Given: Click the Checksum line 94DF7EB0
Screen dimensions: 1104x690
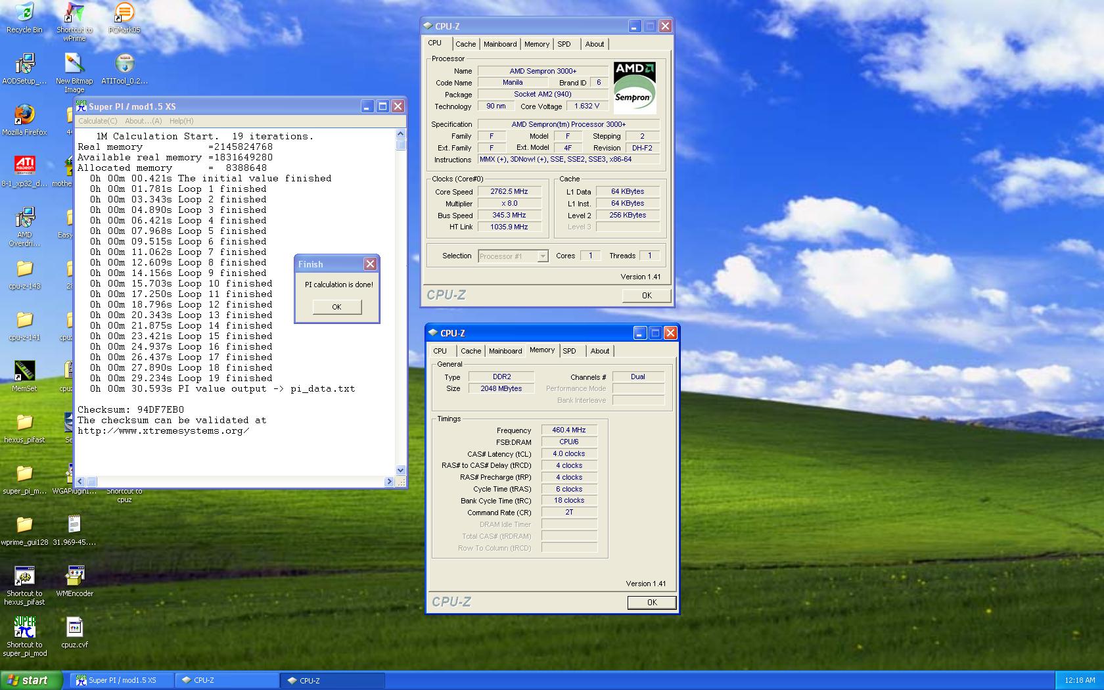Looking at the screenshot, I should click(131, 410).
